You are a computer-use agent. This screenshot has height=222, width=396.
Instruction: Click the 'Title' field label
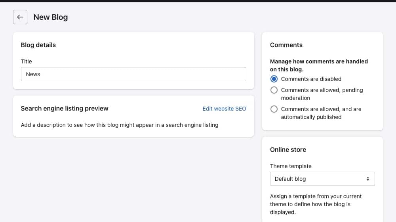pyautogui.click(x=26, y=61)
